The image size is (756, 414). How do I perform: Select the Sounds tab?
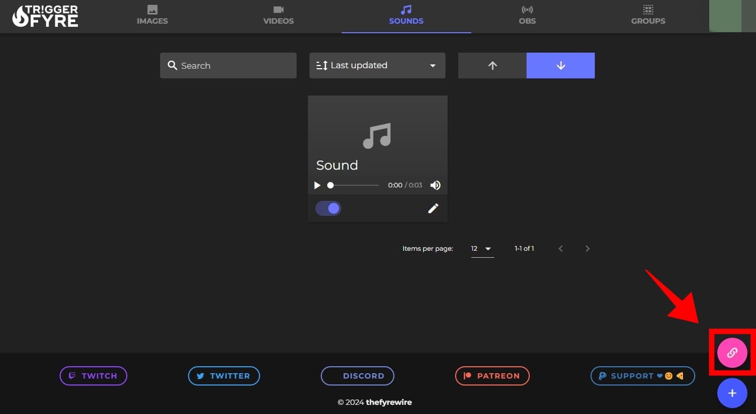point(406,16)
